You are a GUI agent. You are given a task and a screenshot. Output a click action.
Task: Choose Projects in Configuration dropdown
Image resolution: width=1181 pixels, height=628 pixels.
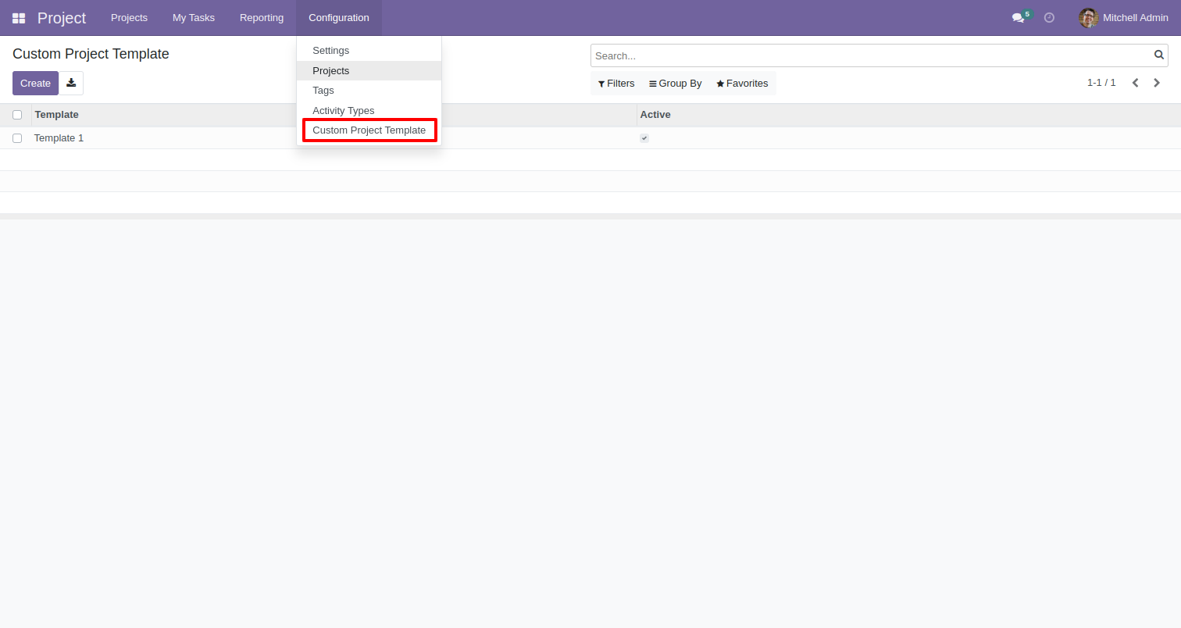pos(369,70)
